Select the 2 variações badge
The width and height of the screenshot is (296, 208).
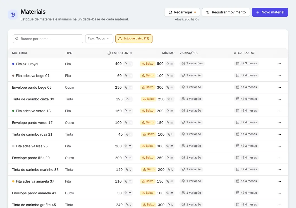(x=192, y=63)
